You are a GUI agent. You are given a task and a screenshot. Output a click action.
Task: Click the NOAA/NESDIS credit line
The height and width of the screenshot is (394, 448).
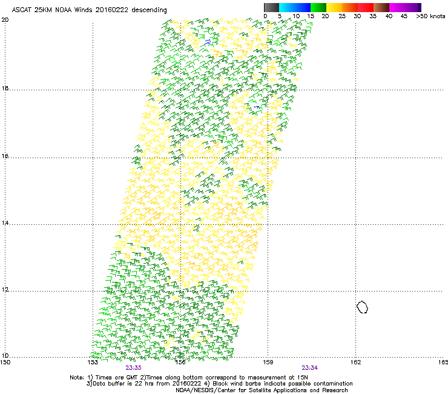pos(262,390)
